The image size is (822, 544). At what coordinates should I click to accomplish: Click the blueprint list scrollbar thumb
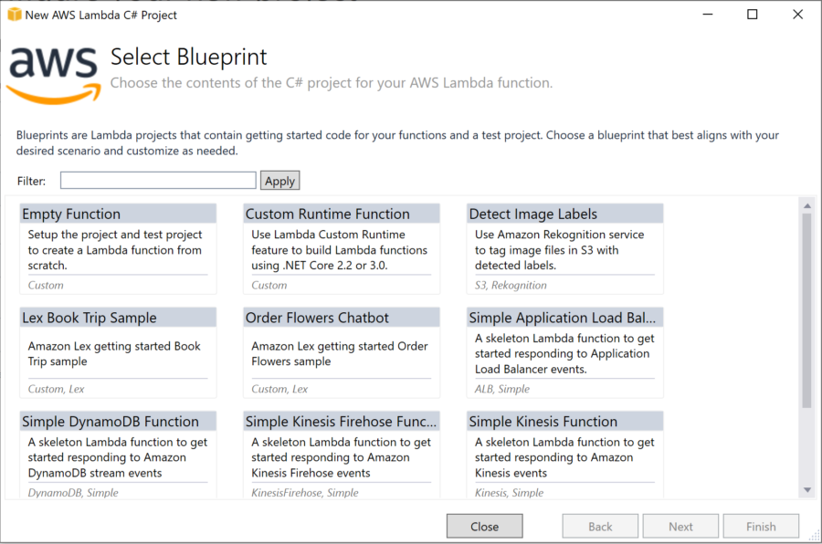tap(807, 310)
